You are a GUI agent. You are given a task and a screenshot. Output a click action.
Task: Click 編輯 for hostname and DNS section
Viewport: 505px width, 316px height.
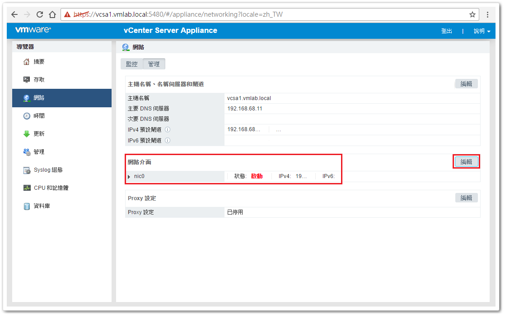pos(466,84)
